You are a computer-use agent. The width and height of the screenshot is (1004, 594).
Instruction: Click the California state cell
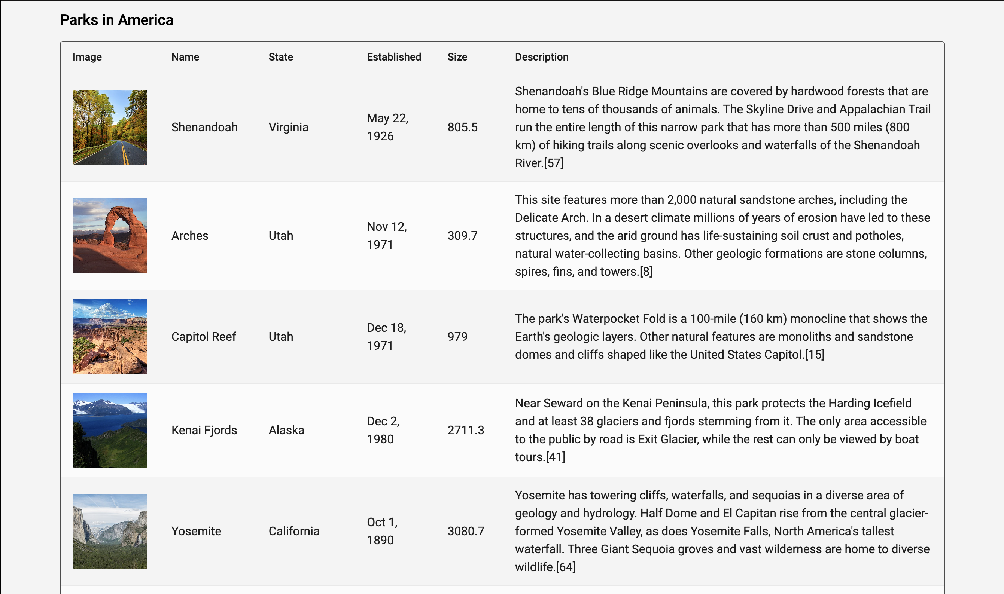coord(293,531)
